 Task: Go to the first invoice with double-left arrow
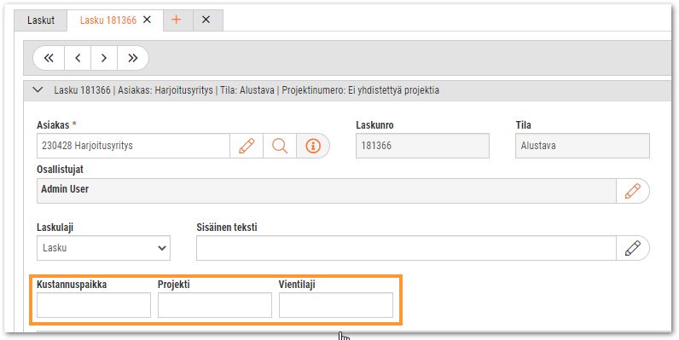[x=49, y=58]
